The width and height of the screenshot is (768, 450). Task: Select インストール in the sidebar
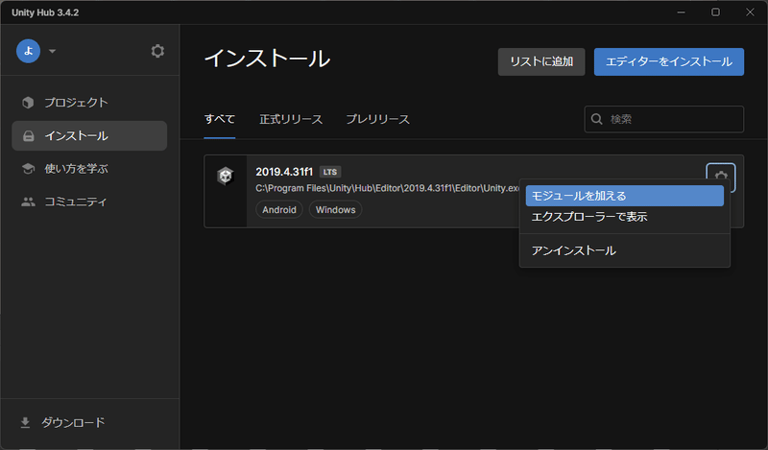coord(89,135)
